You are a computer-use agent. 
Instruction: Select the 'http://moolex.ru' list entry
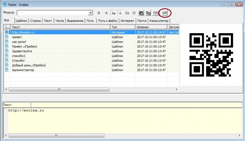23,33
